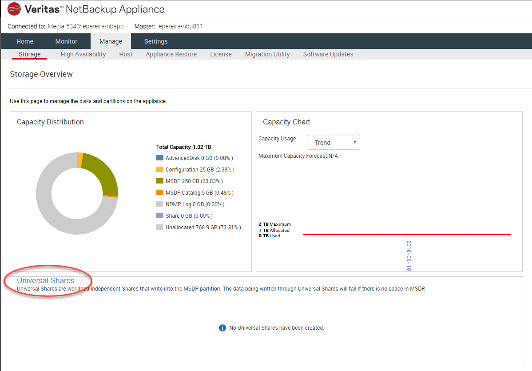Screen dimensions: 532x371
Task: Click the Universal Shares heading link
Action: click(45, 280)
